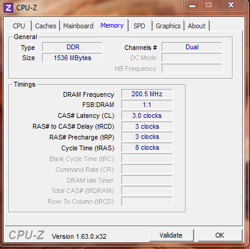
Task: Go to the SPD tab
Action: pyautogui.click(x=139, y=26)
